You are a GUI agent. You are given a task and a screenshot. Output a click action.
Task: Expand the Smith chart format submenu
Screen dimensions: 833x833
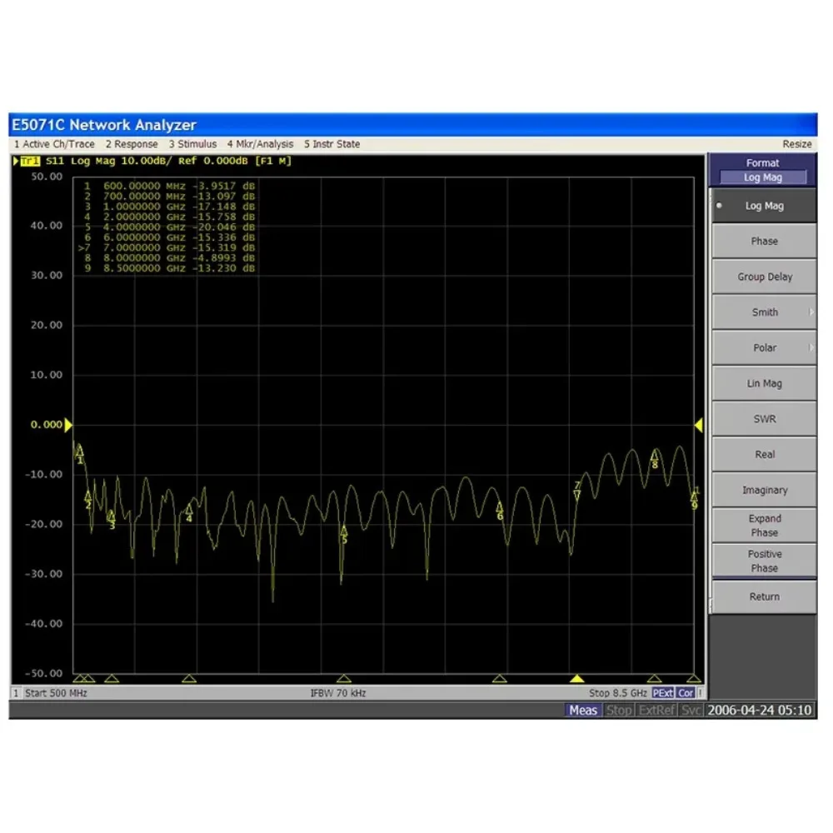762,312
